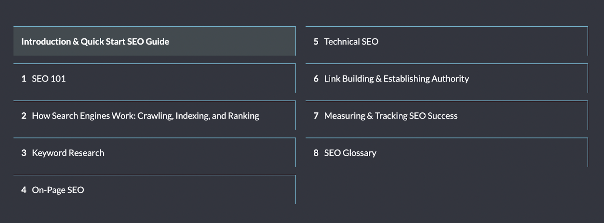
Task: Click chapter number 1 beside SEO 101
Action: [24, 78]
